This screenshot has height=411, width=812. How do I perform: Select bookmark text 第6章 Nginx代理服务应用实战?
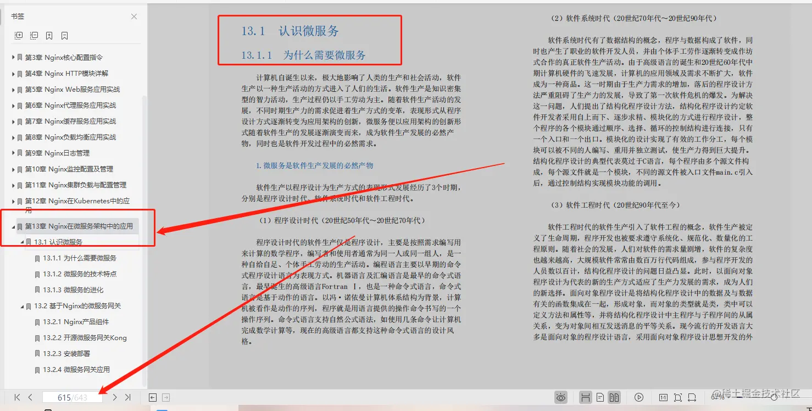tap(70, 105)
